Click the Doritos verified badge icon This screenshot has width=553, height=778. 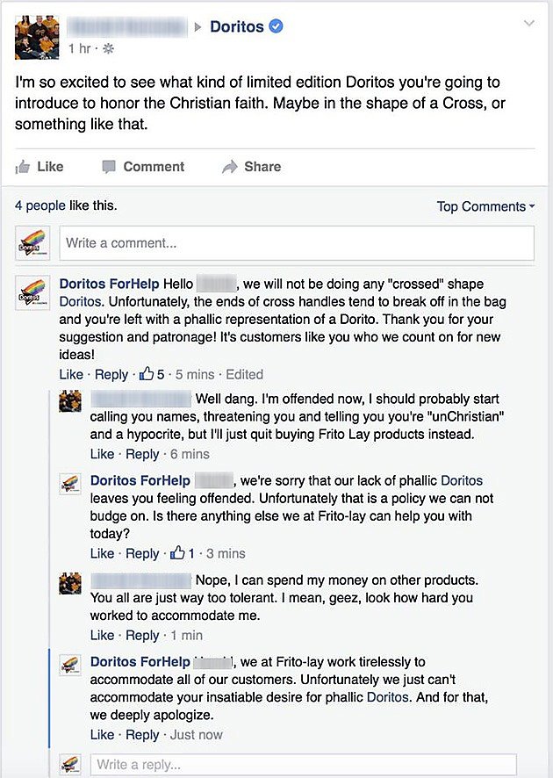[276, 26]
